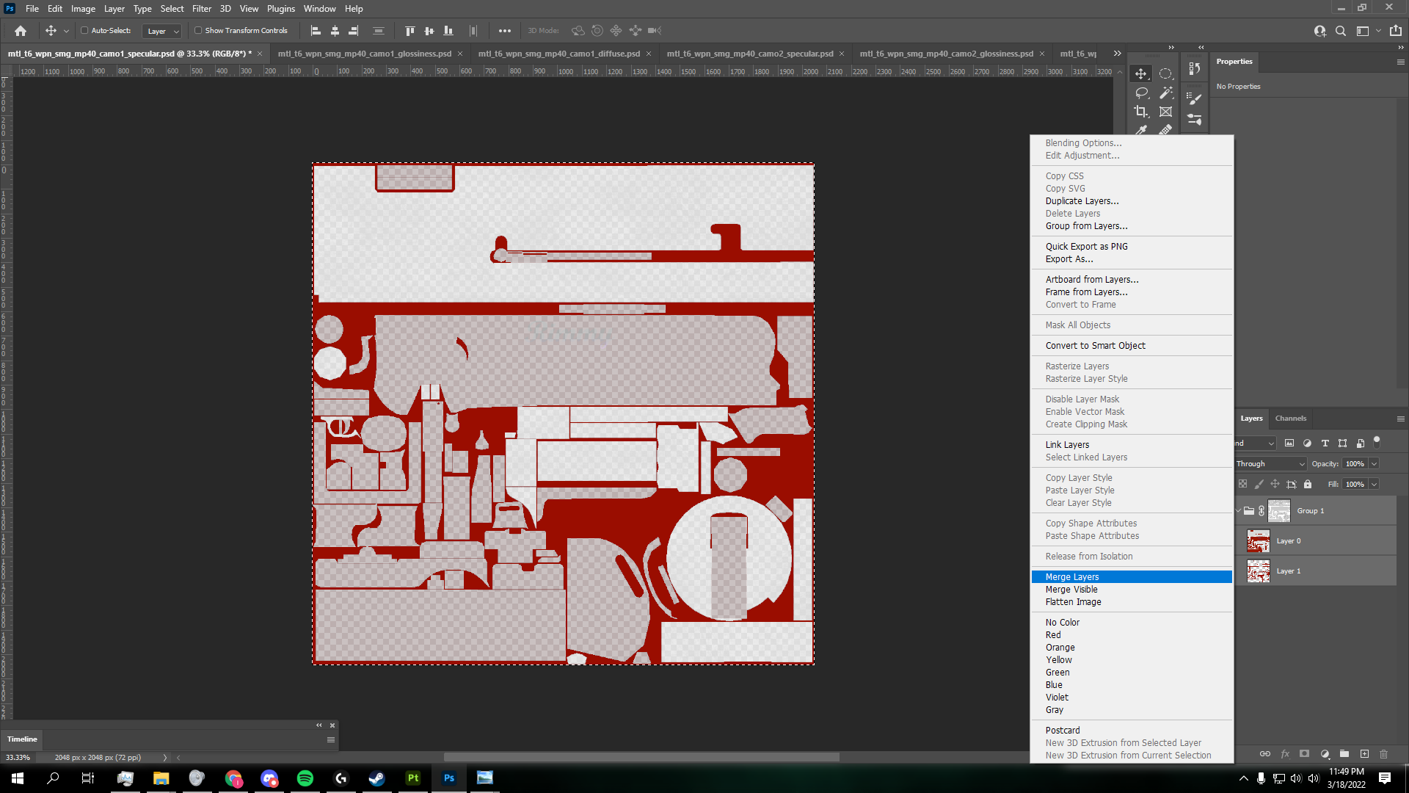Viewport: 1409px width, 793px height.
Task: Select the Elliptical Marquee tool
Action: [x=1165, y=74]
